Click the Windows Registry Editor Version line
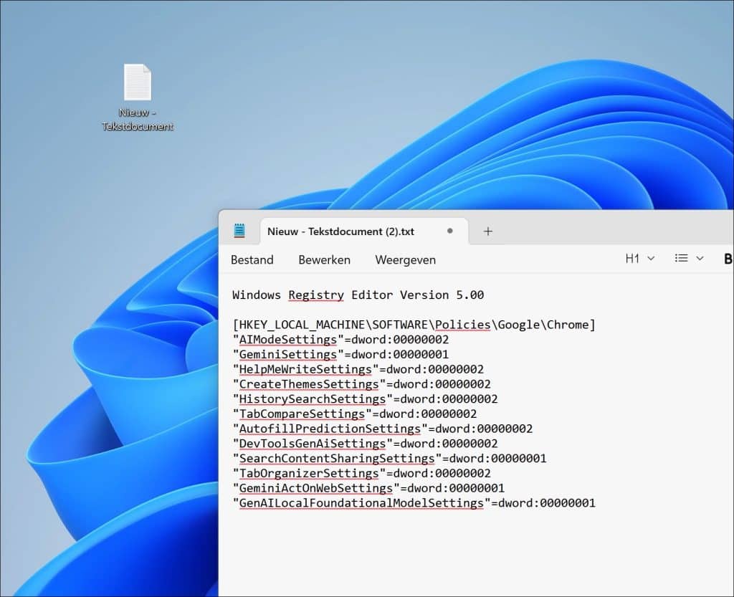Image resolution: width=734 pixels, height=597 pixels. 358,295
